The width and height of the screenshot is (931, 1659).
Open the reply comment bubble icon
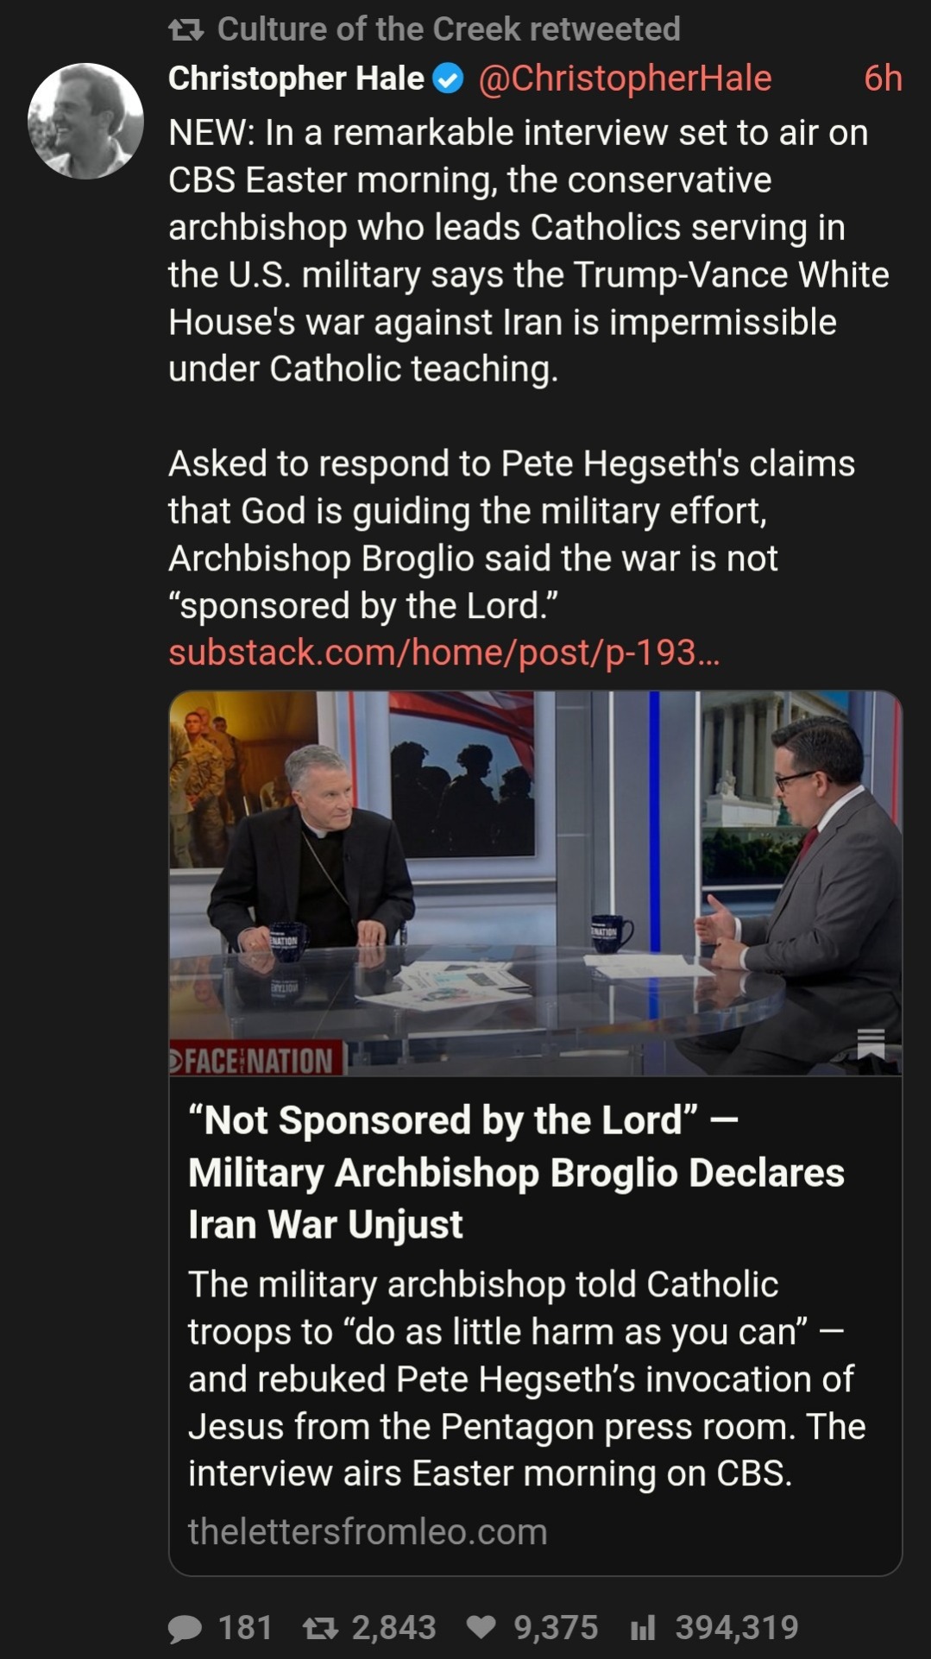[x=185, y=1628]
